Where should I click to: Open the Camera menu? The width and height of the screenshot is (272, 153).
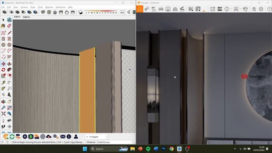click(24, 7)
